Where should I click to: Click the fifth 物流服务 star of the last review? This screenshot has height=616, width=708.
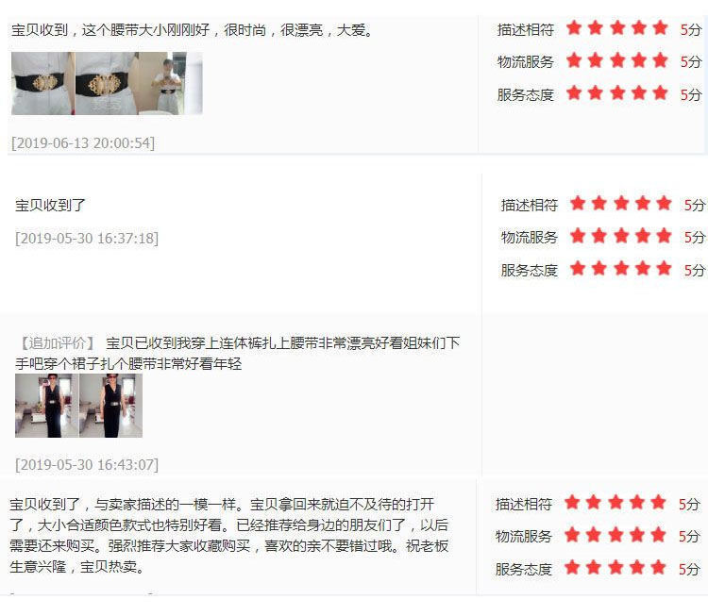[x=658, y=535]
